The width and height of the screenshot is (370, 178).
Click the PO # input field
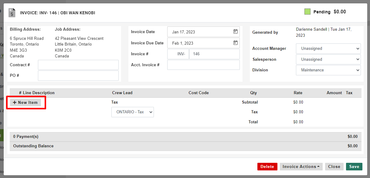coord(78,76)
